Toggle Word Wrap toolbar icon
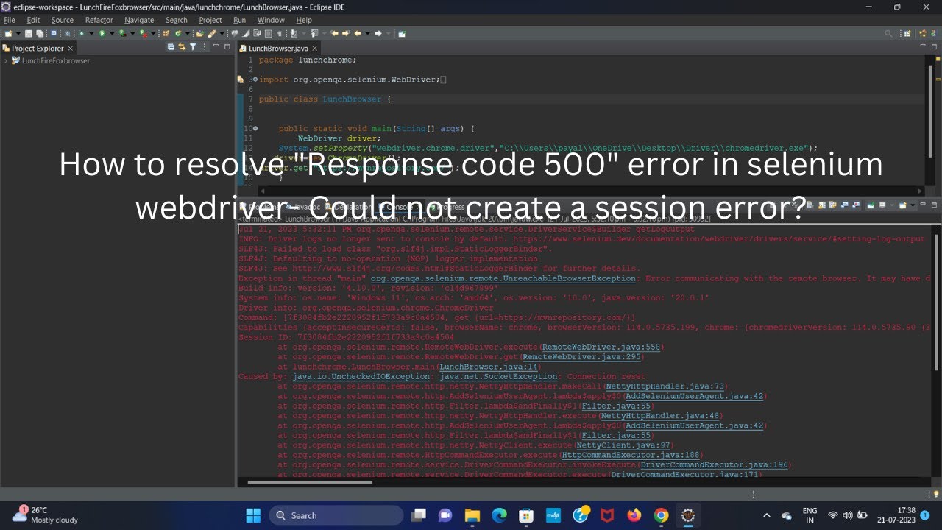 click(257, 33)
